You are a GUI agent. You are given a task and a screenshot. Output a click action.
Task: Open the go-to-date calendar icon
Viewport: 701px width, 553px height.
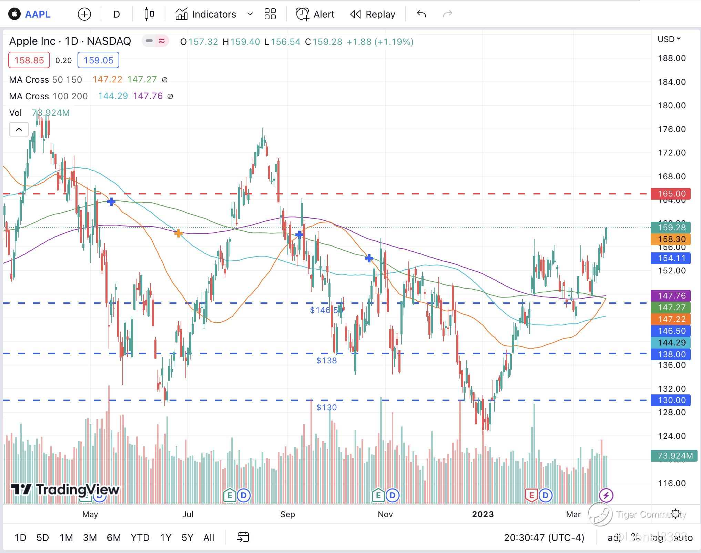pyautogui.click(x=243, y=537)
